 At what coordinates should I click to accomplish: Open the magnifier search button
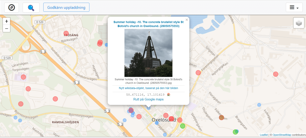click(x=31, y=8)
